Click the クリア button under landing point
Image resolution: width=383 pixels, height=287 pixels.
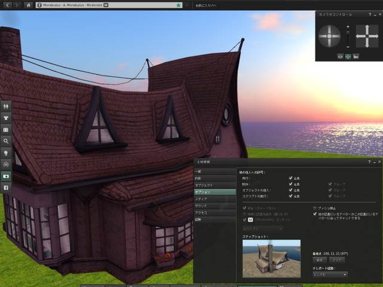[x=337, y=260]
